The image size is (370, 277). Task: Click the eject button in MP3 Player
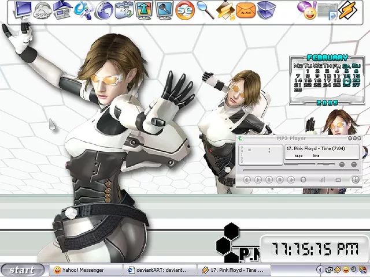(x=304, y=179)
